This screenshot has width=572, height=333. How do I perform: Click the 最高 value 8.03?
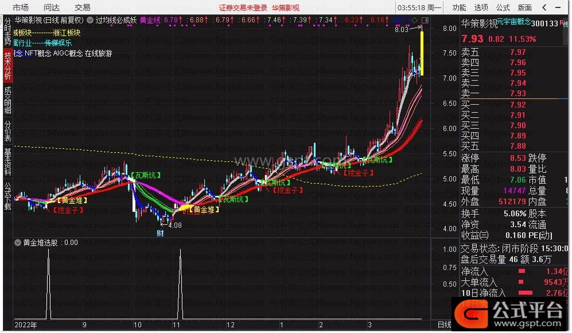click(x=518, y=169)
